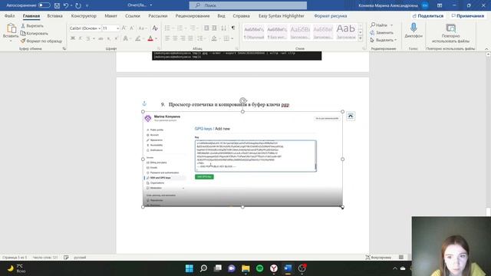The width and height of the screenshot is (491, 276).
Task: Click the Поделиться button
Action: (428, 15)
